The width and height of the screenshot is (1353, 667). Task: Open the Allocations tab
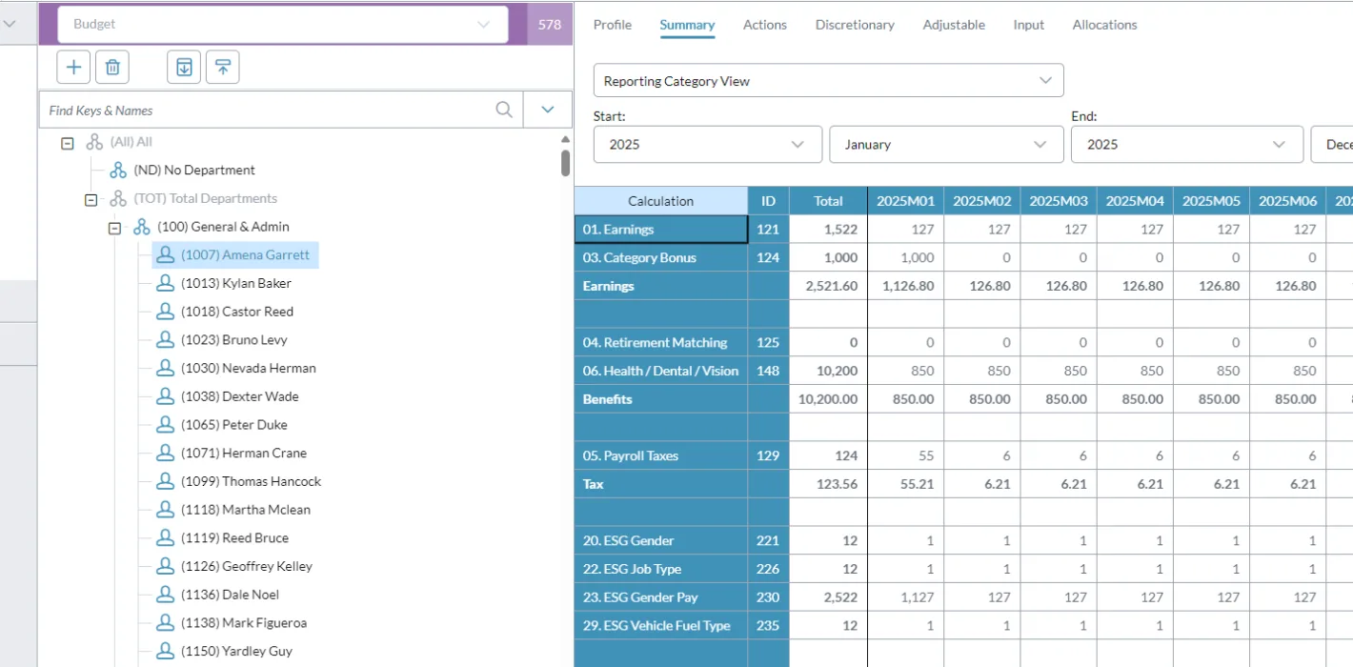click(x=1104, y=25)
